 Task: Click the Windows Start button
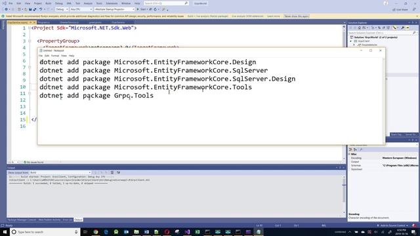[5, 231]
